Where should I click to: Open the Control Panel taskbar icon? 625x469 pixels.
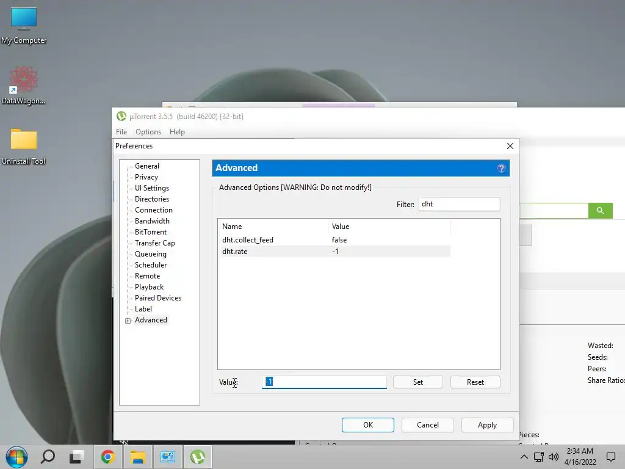pos(168,457)
